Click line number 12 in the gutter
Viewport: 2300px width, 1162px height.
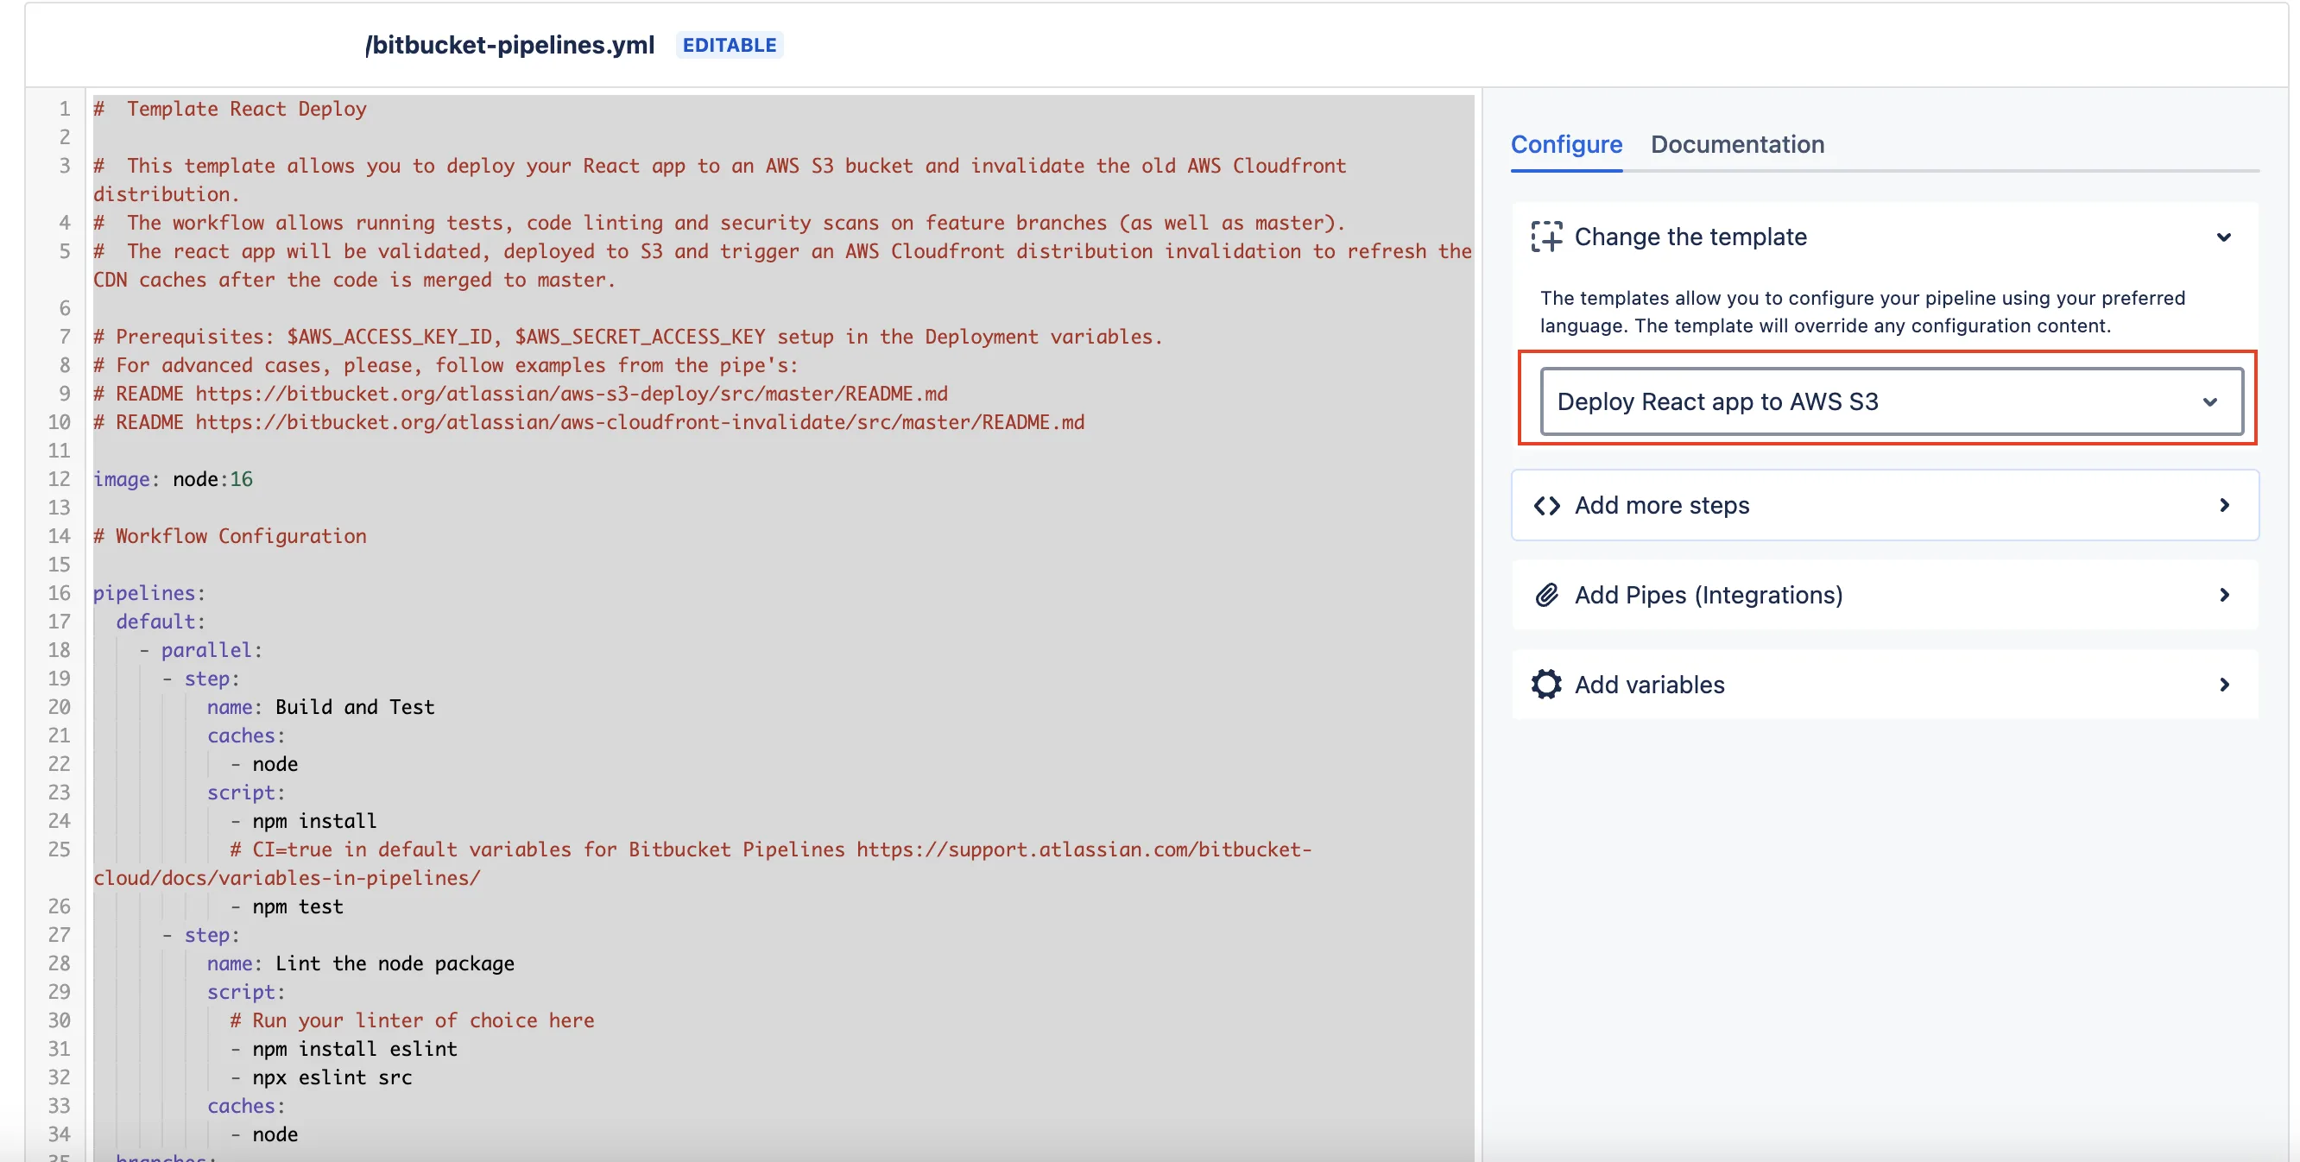[59, 479]
